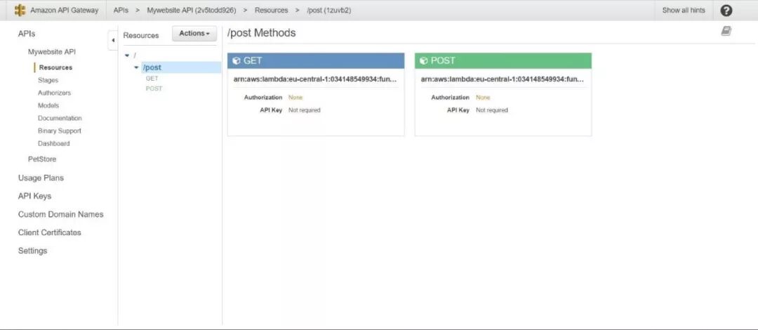Image resolution: width=758 pixels, height=330 pixels.
Task: Click Amazon API Gateway title link
Action: (65, 10)
